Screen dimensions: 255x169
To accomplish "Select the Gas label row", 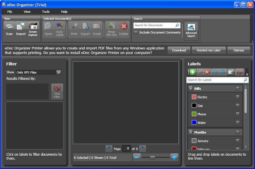I will click(215, 106).
